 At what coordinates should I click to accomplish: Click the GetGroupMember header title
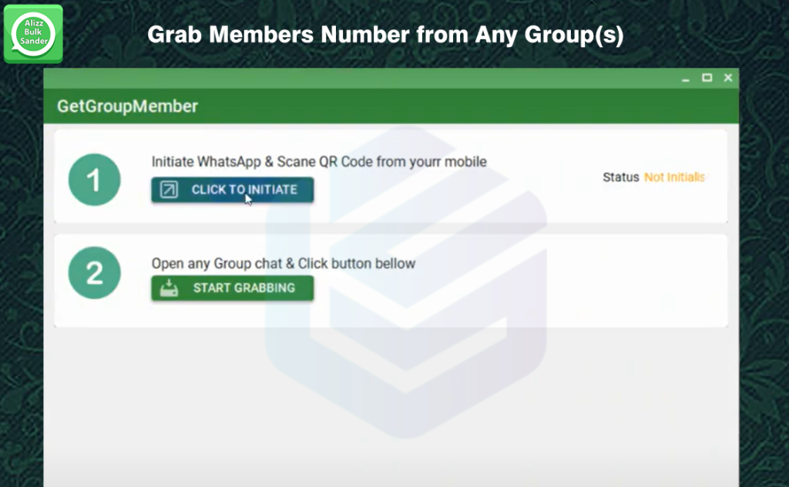[127, 106]
